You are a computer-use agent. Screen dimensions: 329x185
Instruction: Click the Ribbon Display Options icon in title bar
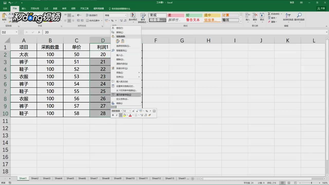[301, 3]
